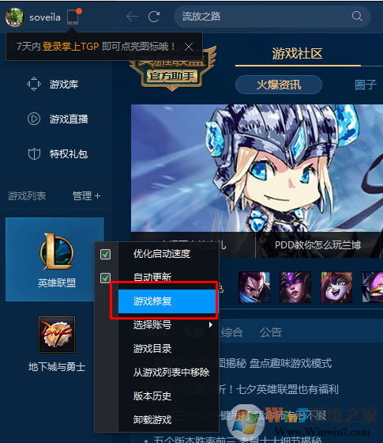Viewport: 383px width, 443px height.
Task: Reload page with refresh icon
Action: [154, 17]
